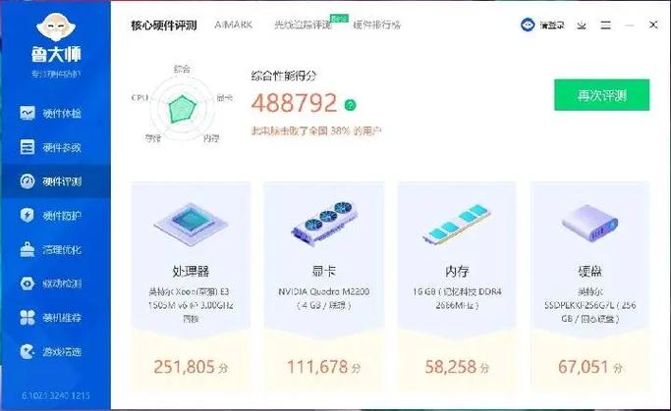The image size is (671, 411).
Task: Switch to the 硬件排行榜 tab
Action: click(378, 24)
